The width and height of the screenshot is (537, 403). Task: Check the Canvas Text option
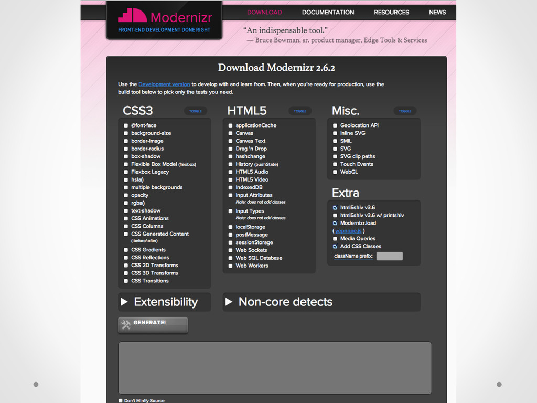pos(231,141)
